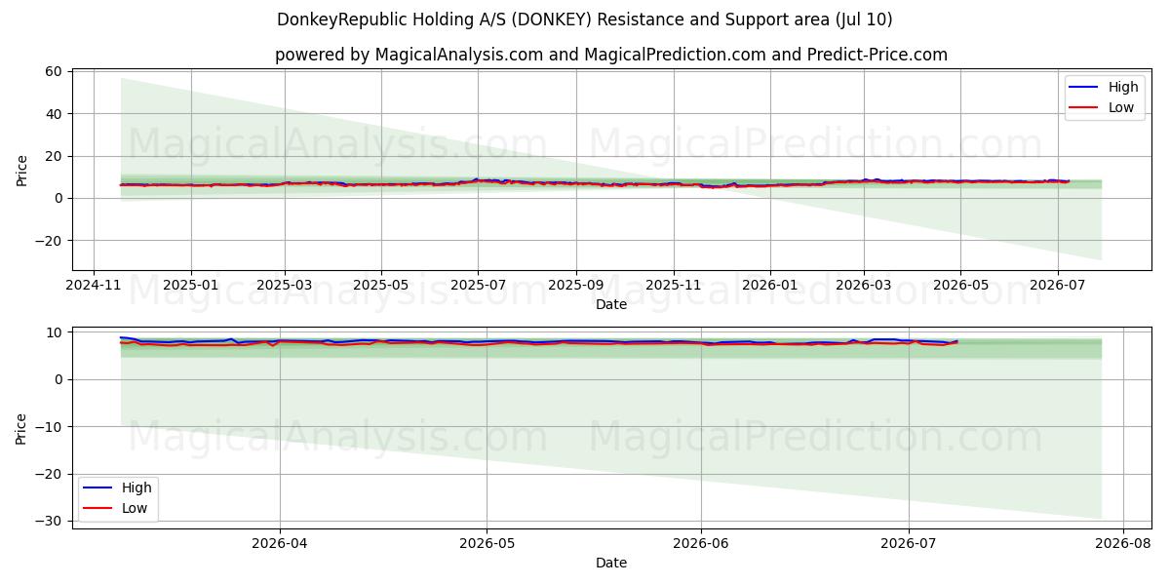Click the '40' price tick on top chart

click(x=54, y=114)
